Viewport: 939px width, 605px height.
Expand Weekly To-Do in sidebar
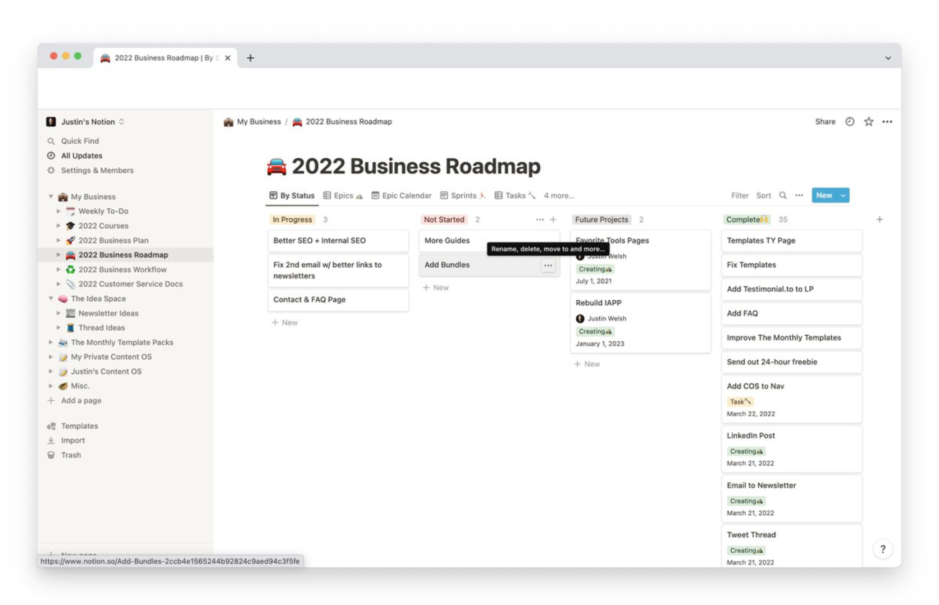[58, 211]
